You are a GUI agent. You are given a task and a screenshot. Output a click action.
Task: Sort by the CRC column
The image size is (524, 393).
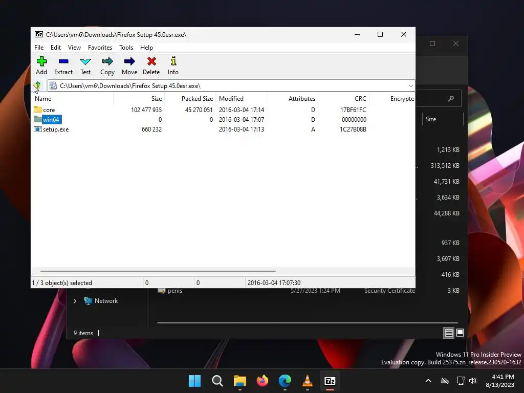(x=343, y=99)
